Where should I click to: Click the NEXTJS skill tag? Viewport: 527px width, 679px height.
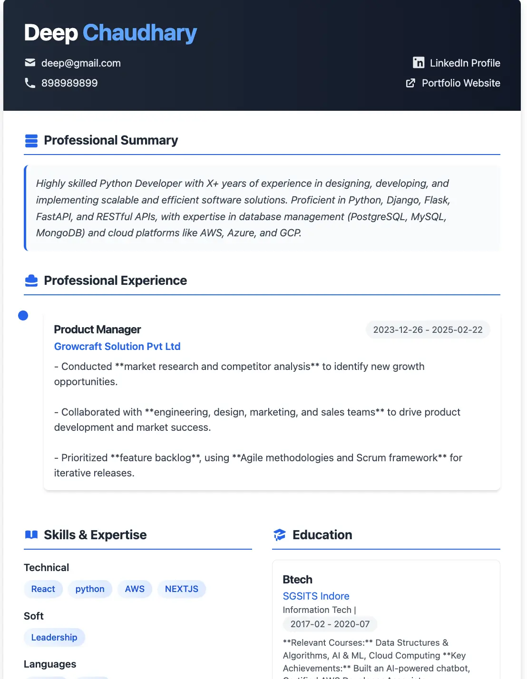pyautogui.click(x=182, y=589)
